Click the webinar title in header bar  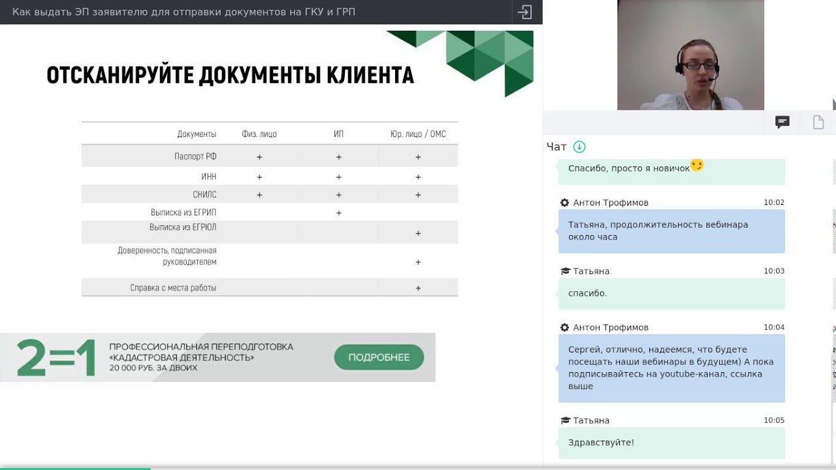tap(184, 12)
